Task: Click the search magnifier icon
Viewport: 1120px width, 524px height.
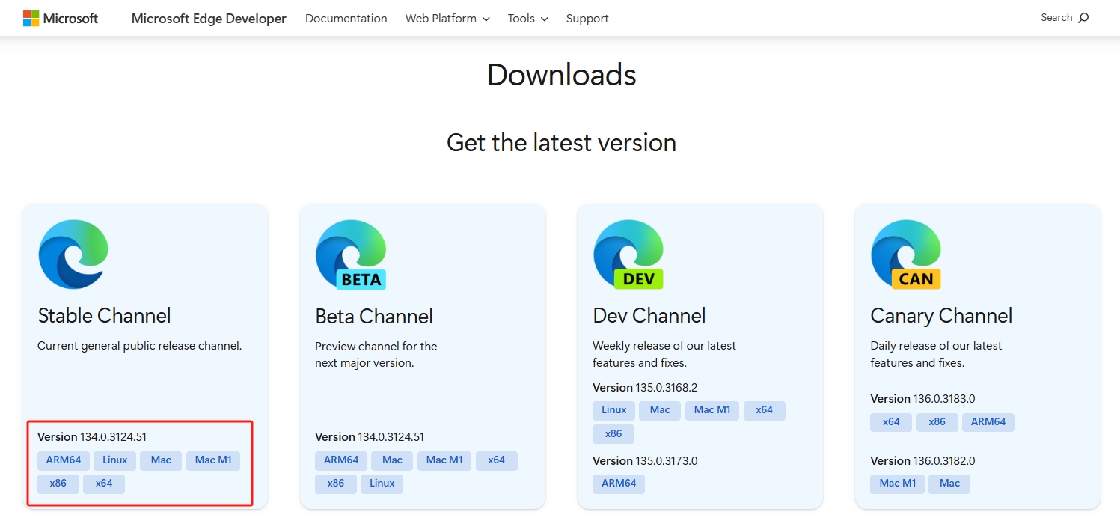Action: click(x=1084, y=18)
